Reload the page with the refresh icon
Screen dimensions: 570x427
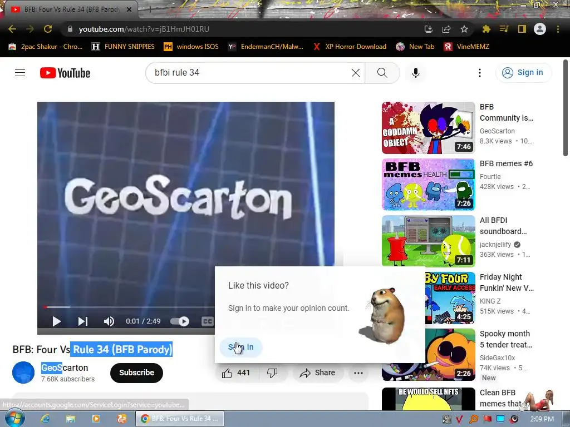[x=48, y=29]
